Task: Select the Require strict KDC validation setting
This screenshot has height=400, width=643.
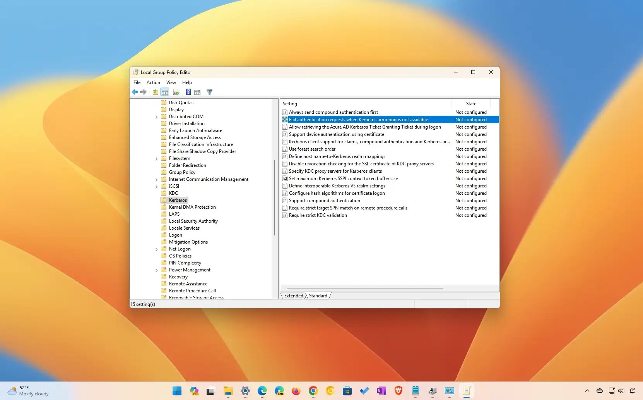Action: tap(318, 215)
